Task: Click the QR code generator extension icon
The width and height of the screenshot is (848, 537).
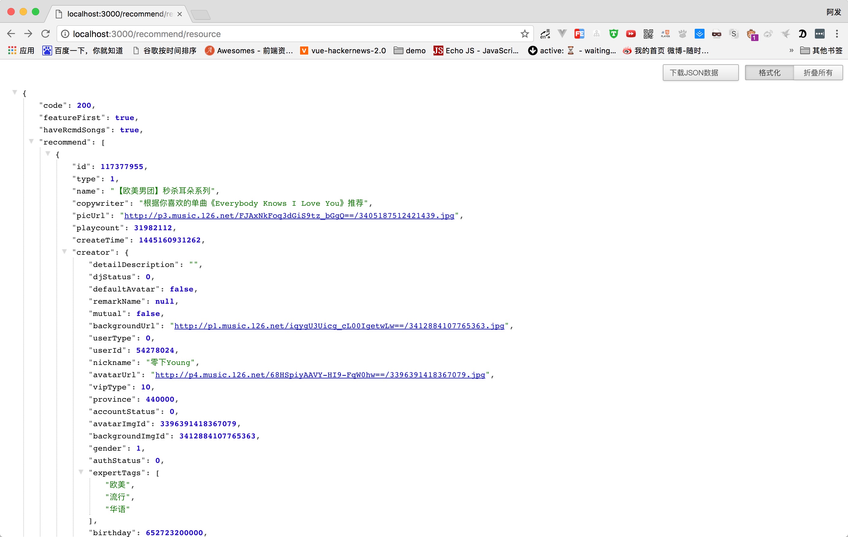Action: 648,34
